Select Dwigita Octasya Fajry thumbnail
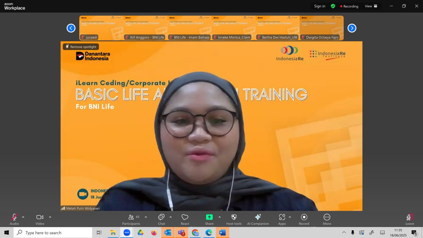The height and width of the screenshot is (238, 423). [x=322, y=28]
